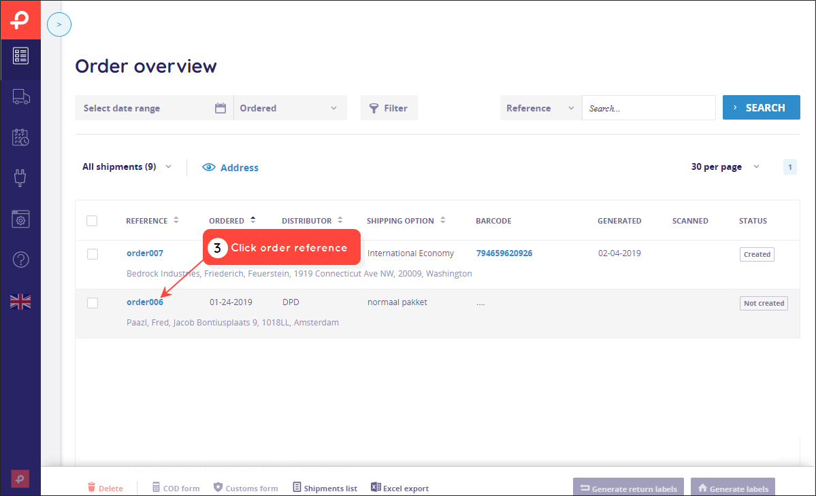Click the Generate return labels button
The height and width of the screenshot is (496, 816).
(x=628, y=487)
